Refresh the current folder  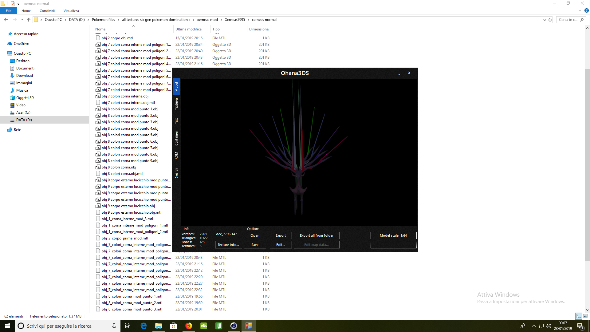(550, 20)
